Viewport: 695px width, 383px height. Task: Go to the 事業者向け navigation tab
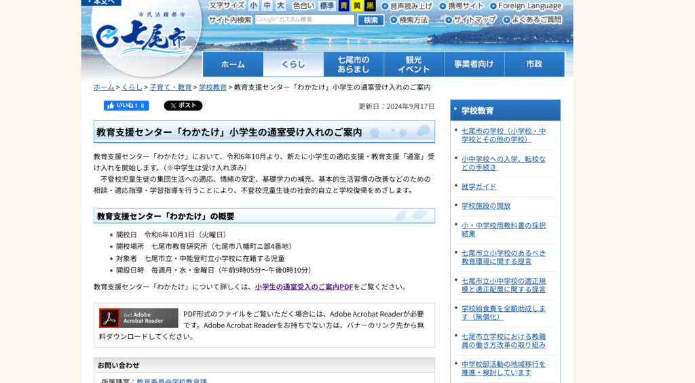click(474, 64)
